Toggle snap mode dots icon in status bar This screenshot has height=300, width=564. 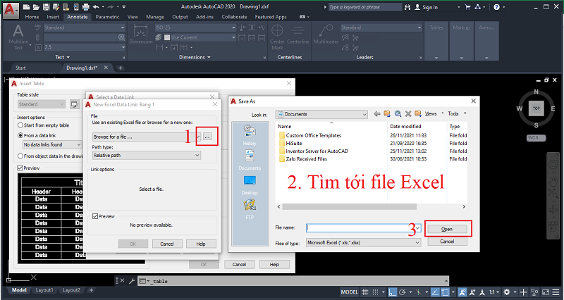pos(375,292)
